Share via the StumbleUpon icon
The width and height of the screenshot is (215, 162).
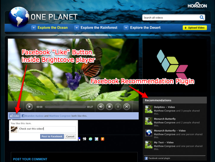click(x=91, y=139)
